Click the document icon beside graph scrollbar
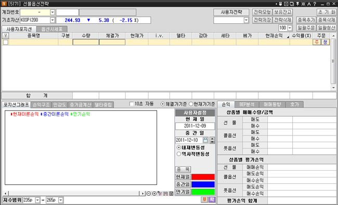 (x=171, y=194)
